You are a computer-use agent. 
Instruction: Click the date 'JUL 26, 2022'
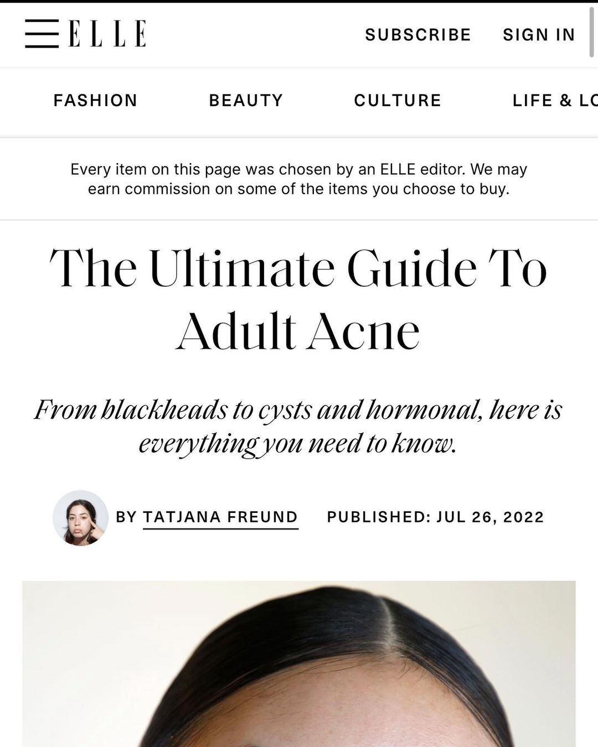coord(490,517)
